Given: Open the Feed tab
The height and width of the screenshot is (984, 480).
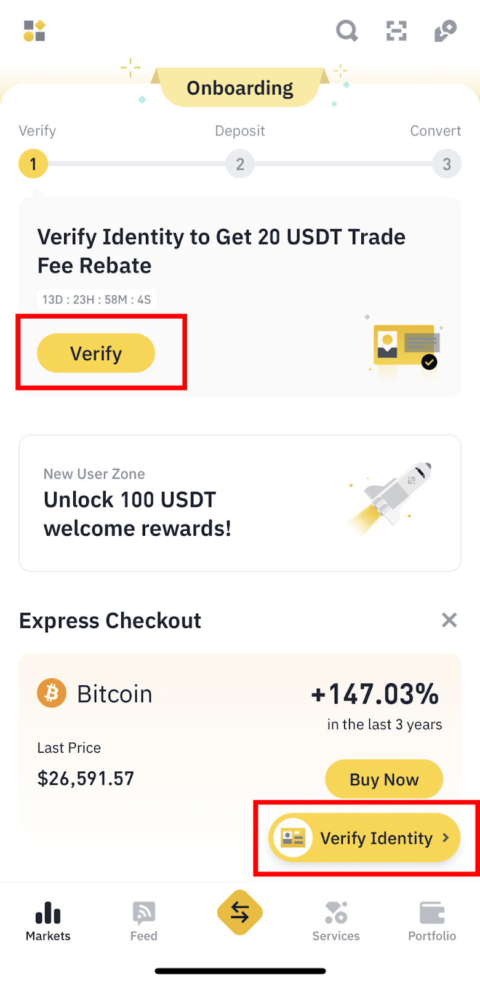Looking at the screenshot, I should (x=144, y=921).
